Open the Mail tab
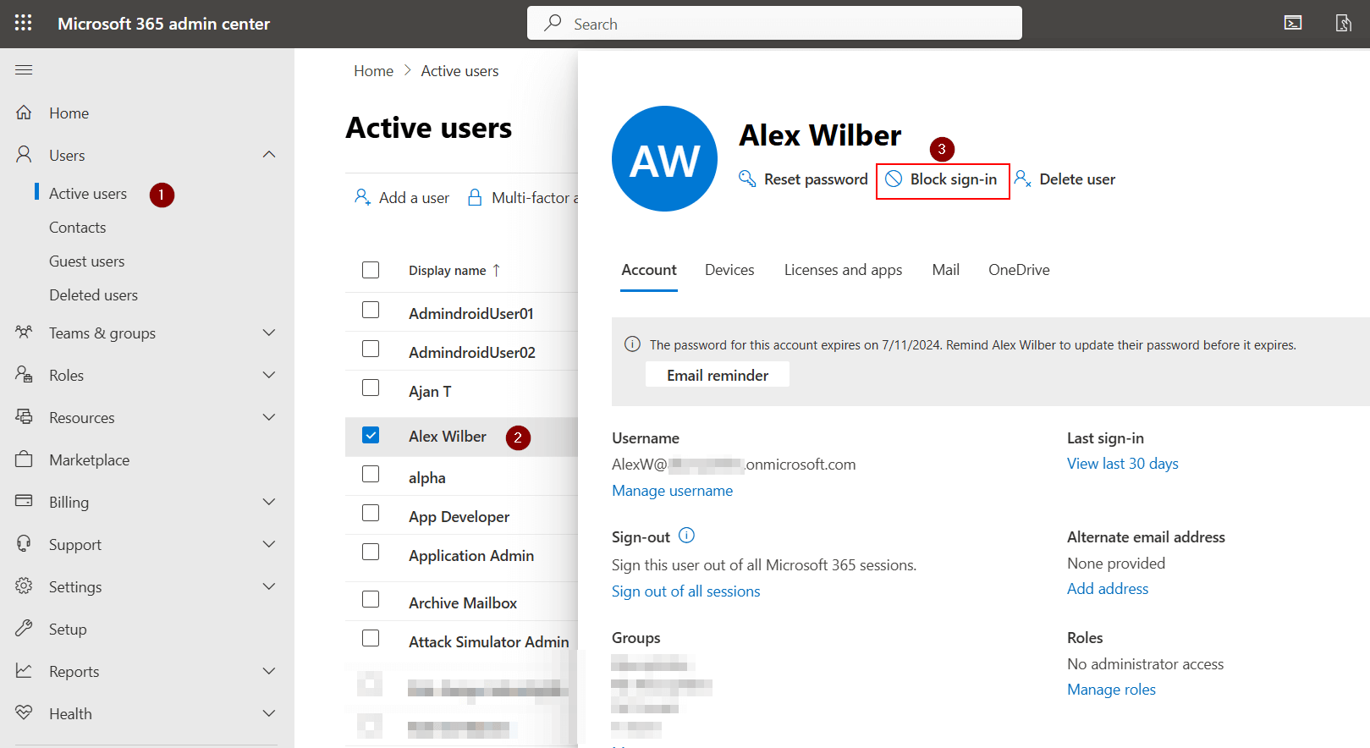The width and height of the screenshot is (1370, 748). click(945, 270)
